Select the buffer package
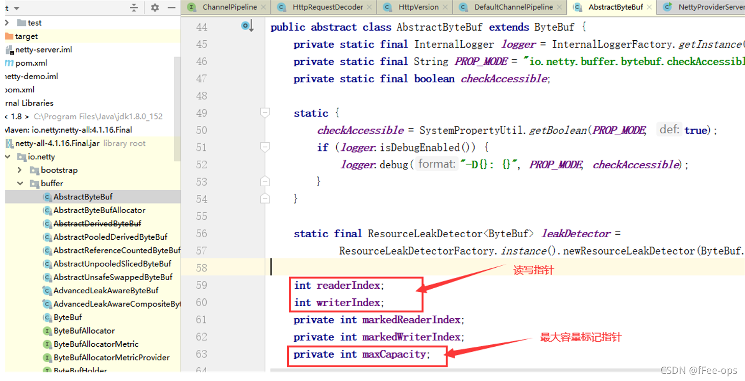Viewport: 745px width, 381px height. pyautogui.click(x=52, y=183)
